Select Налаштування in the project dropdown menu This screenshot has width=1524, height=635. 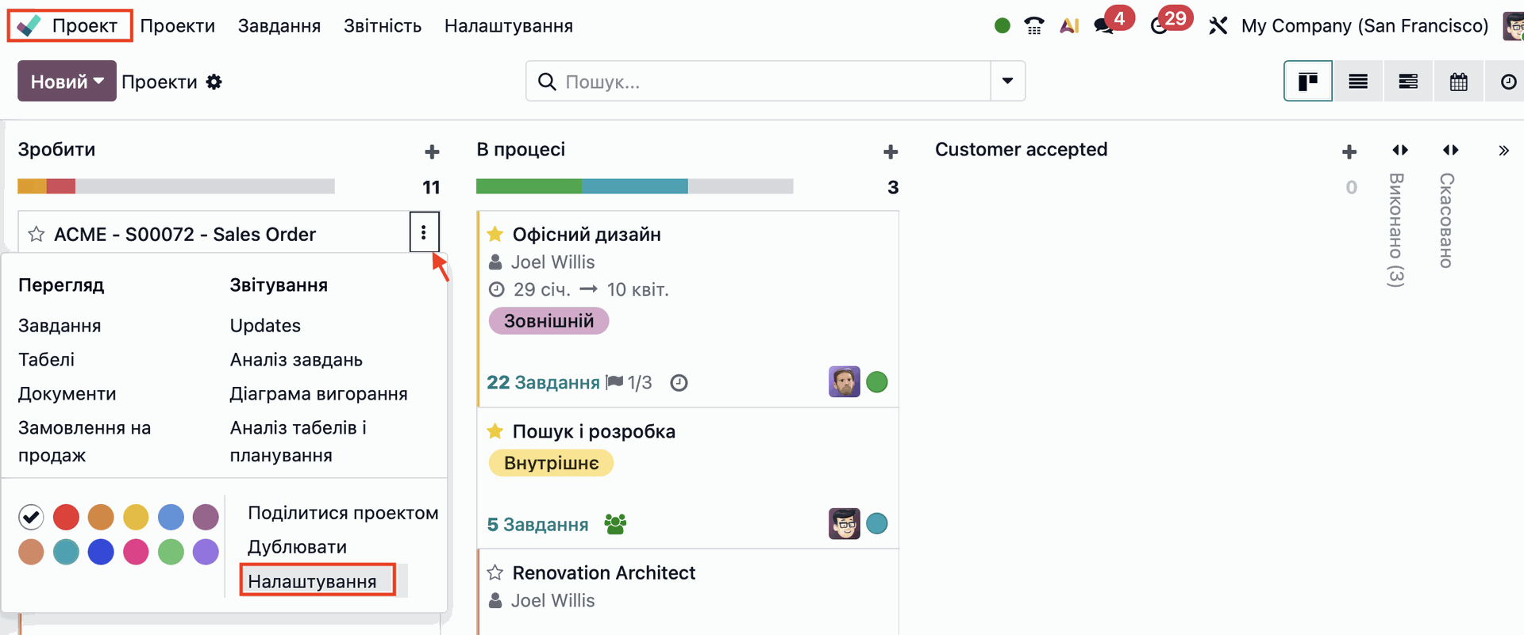pyautogui.click(x=312, y=581)
